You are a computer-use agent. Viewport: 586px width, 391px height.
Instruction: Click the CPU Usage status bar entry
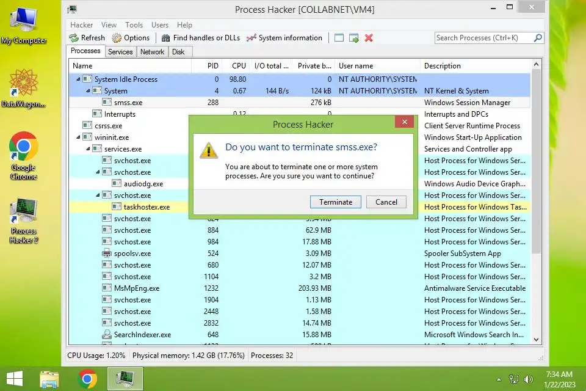tap(96, 356)
